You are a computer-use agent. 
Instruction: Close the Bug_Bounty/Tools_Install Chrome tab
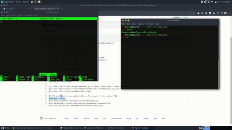58,9
